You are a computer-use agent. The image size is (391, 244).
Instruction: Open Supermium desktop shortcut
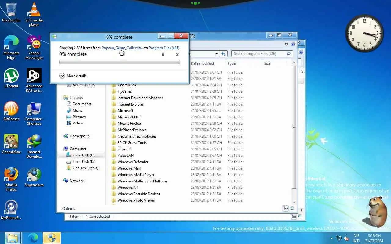[x=34, y=177]
